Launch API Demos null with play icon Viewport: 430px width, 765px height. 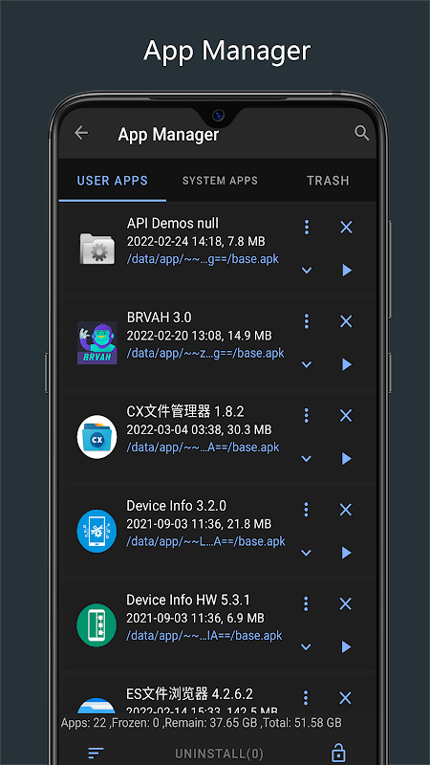(347, 270)
